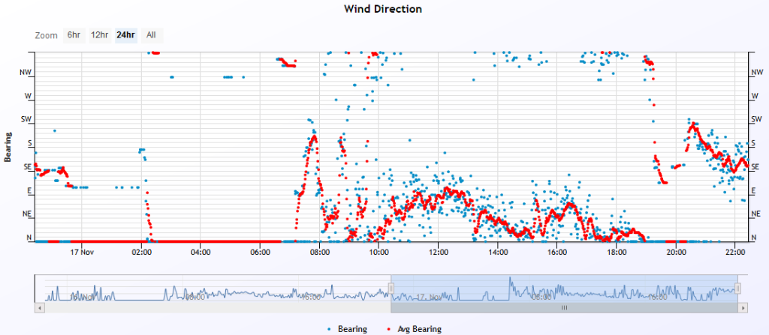Click the 10:00 x-axis label
This screenshot has width=769, height=335.
(378, 253)
